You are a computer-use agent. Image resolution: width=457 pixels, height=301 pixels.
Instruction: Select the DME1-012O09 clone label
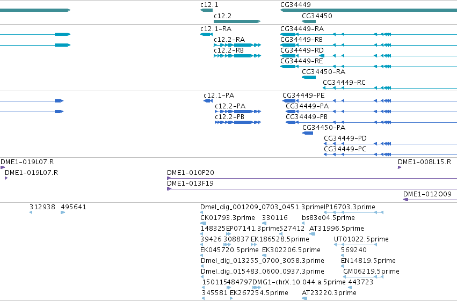[427, 195]
